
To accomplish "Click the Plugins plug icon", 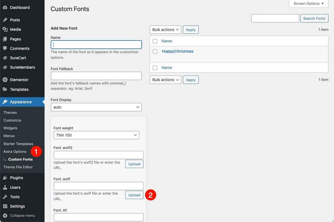I will click(x=5, y=178).
